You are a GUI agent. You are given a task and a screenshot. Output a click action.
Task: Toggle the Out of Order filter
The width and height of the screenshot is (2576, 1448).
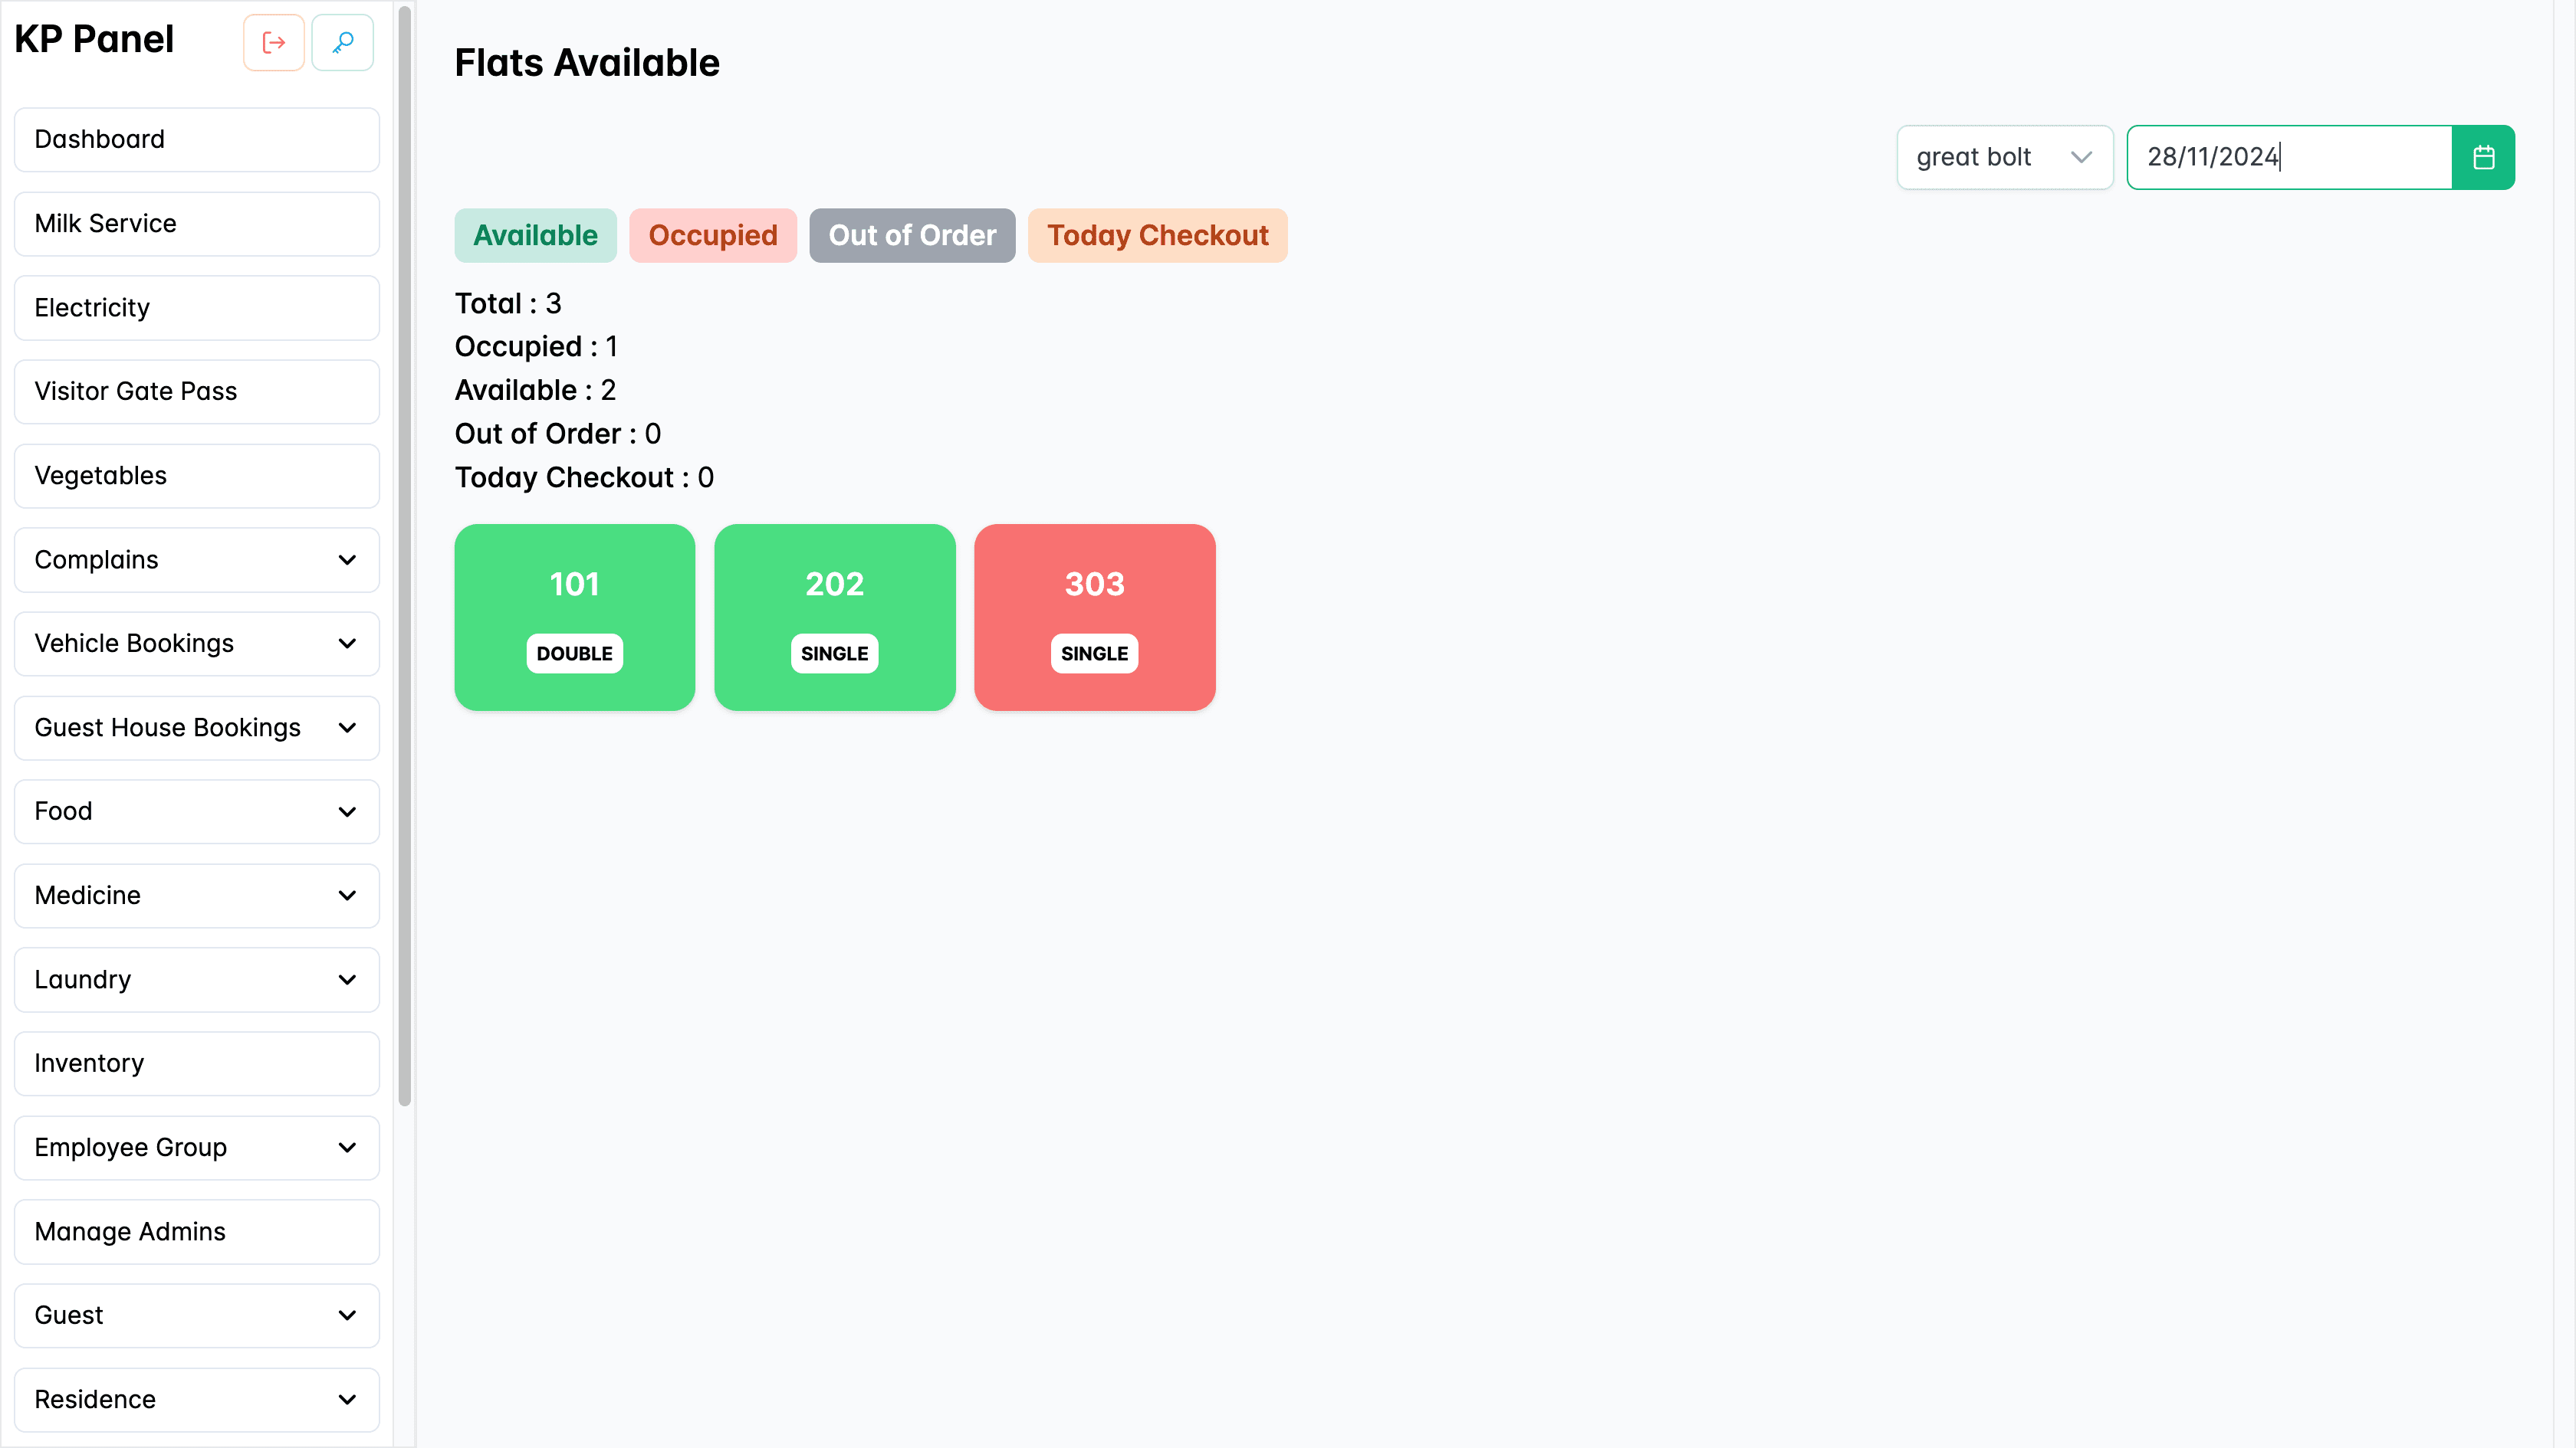tap(911, 236)
